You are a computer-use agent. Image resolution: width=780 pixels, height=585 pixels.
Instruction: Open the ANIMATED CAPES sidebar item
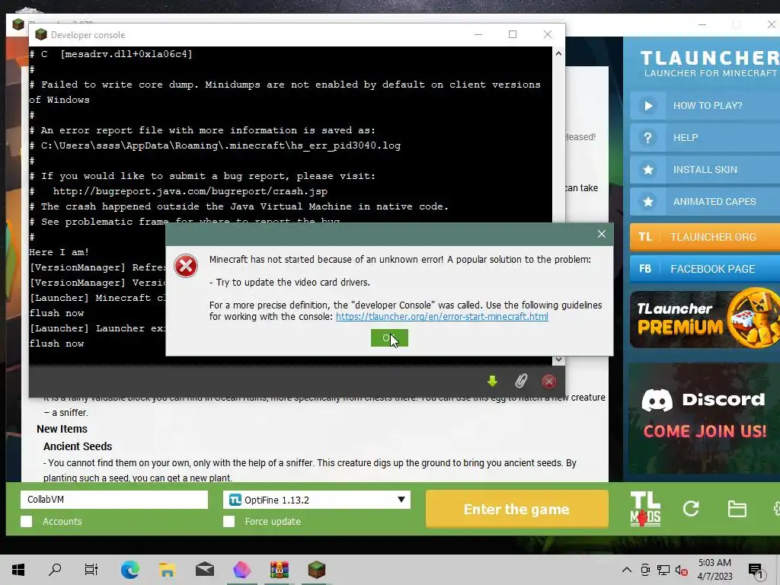pyautogui.click(x=705, y=201)
